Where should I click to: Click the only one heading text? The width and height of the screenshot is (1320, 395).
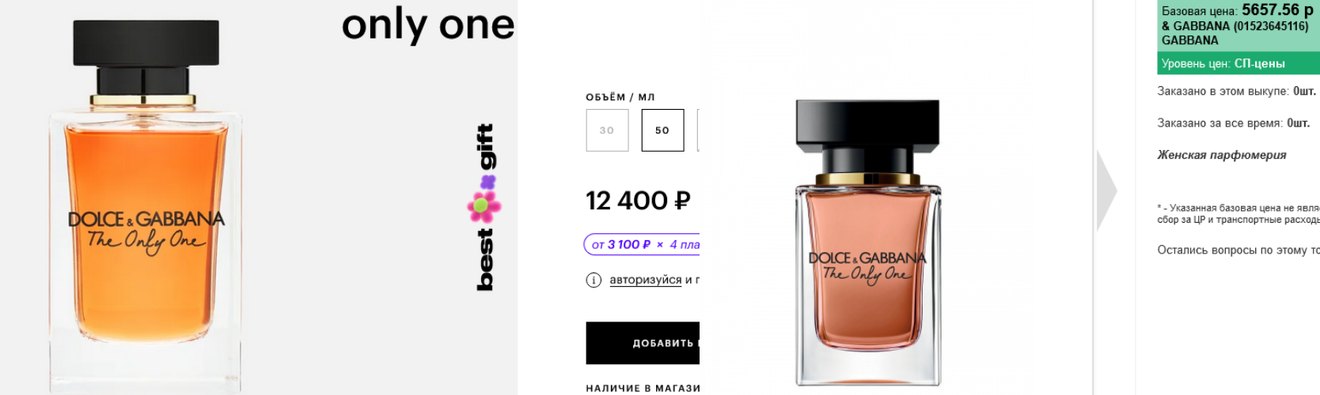[428, 25]
